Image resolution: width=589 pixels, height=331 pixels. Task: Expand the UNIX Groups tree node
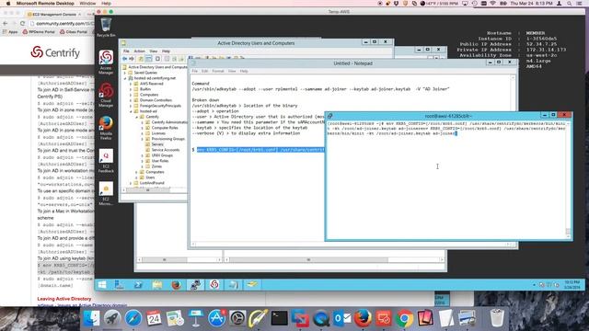coord(143,155)
